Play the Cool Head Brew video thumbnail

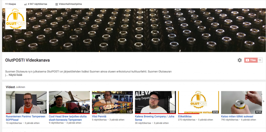pyautogui.click(x=69, y=102)
